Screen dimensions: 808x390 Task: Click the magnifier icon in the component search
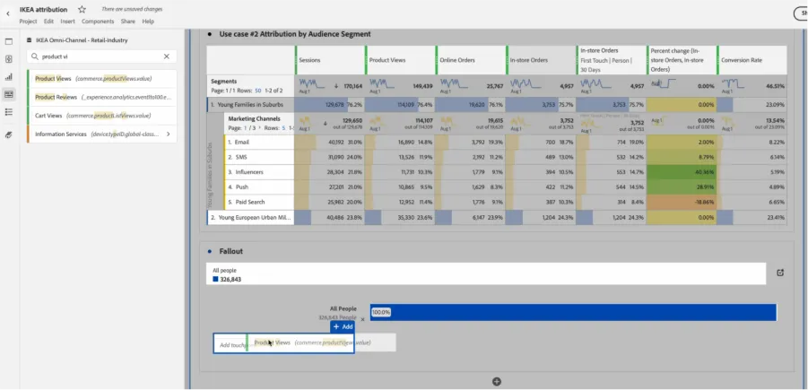pyautogui.click(x=35, y=56)
